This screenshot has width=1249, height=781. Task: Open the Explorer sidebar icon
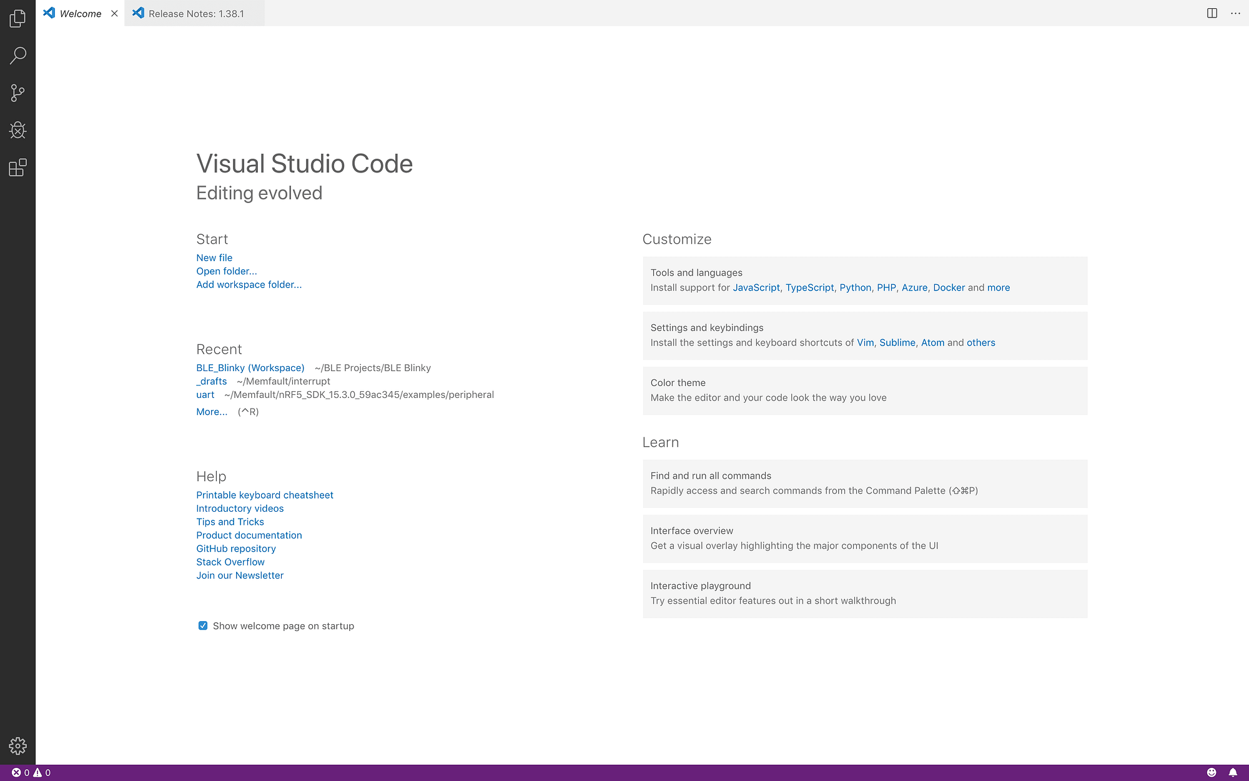(17, 19)
